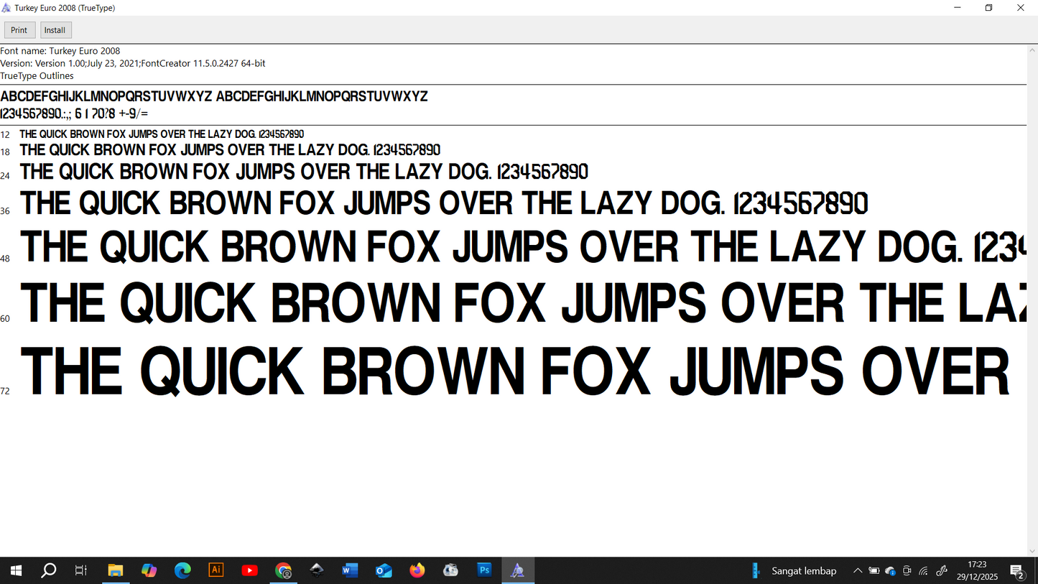Close the Turkey Euro 2008 font window
The image size is (1038, 584).
[x=1021, y=8]
